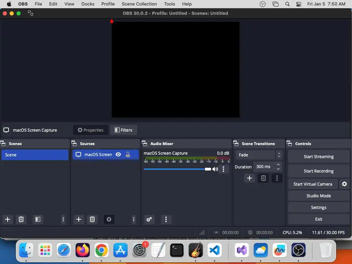Open macOS Screen Capture audio track options
The image size is (352, 264).
(223, 169)
